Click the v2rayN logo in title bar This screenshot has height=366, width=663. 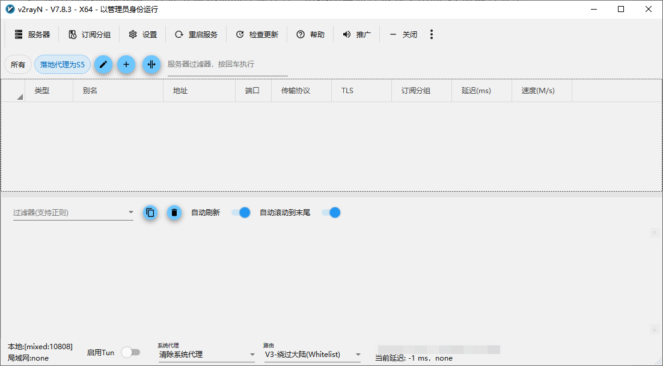(x=10, y=9)
